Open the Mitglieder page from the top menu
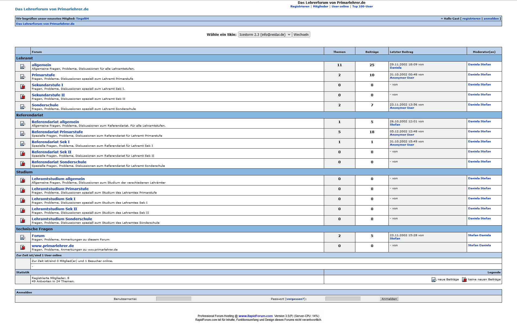 click(320, 7)
